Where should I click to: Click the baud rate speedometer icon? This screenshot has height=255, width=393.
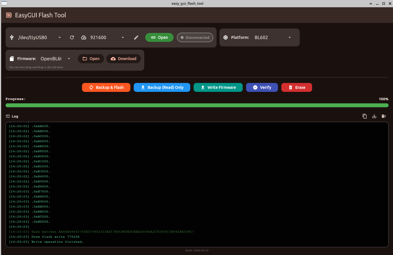pos(84,37)
